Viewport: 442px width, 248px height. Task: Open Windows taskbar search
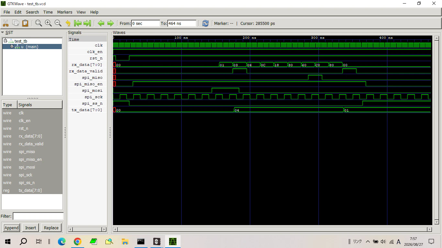[x=23, y=242]
